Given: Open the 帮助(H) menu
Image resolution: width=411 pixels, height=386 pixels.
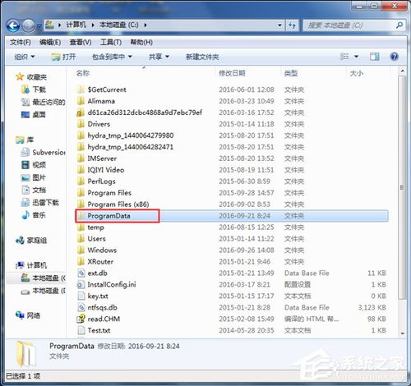Looking at the screenshot, I should (141, 42).
